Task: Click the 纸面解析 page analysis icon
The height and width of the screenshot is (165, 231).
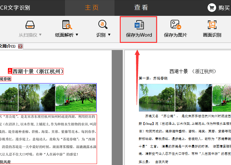Action: tap(67, 25)
